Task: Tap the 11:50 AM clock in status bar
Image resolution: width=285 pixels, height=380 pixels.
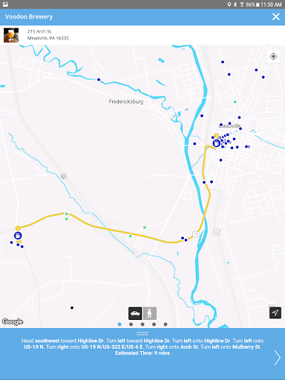Action: click(271, 4)
